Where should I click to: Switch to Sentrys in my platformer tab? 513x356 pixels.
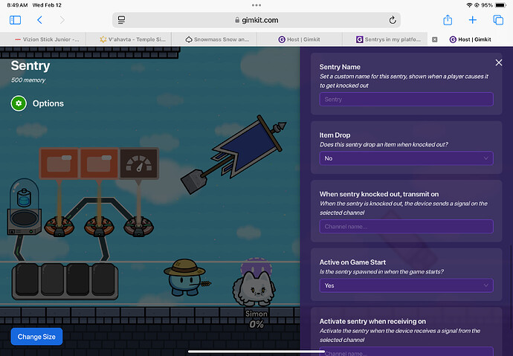[x=390, y=39]
